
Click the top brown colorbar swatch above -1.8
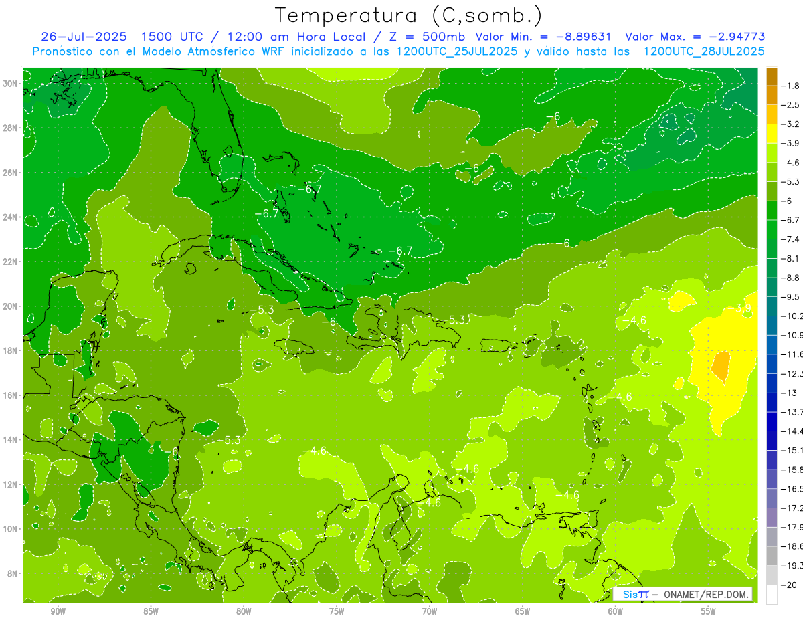(772, 76)
